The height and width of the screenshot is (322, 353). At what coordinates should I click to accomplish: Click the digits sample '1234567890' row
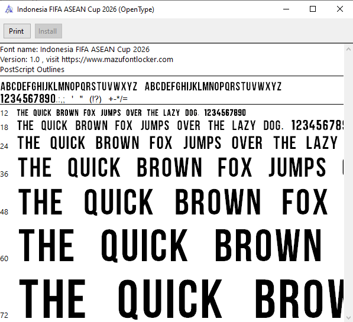point(28,99)
